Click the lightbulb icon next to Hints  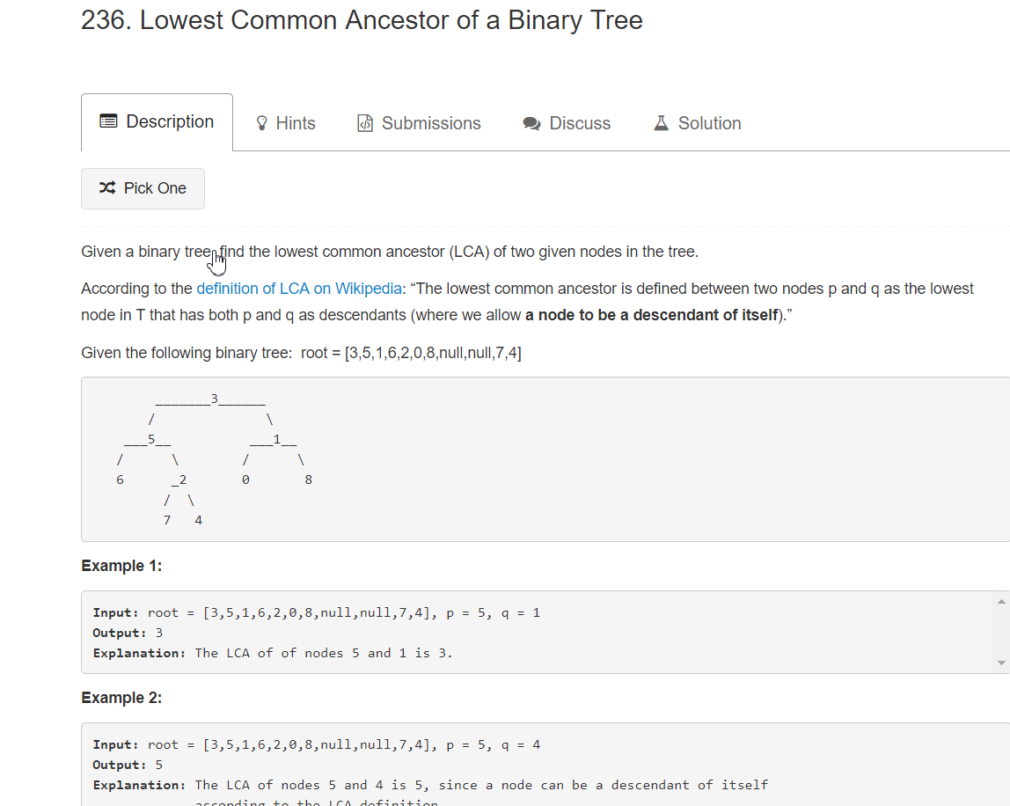pos(260,122)
